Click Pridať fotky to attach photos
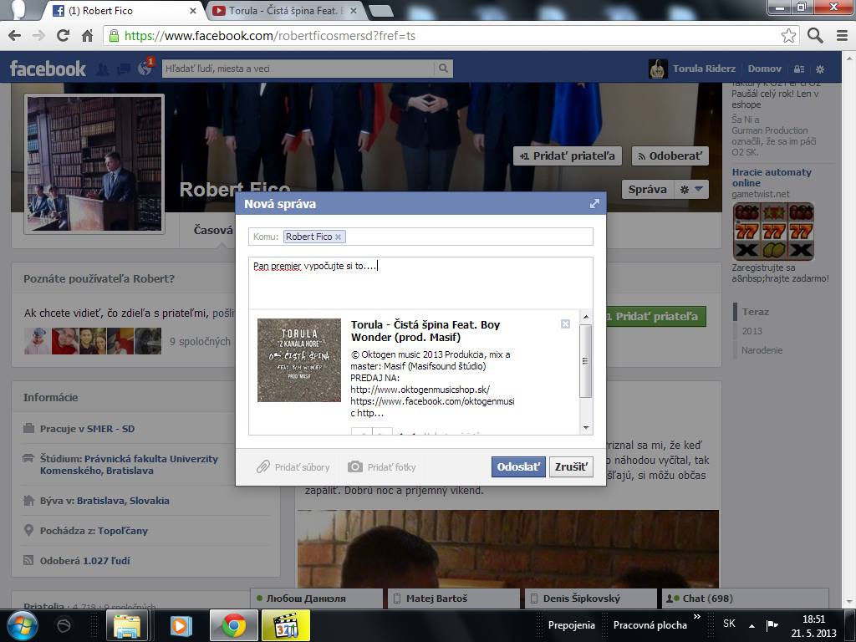This screenshot has width=856, height=642. click(382, 467)
